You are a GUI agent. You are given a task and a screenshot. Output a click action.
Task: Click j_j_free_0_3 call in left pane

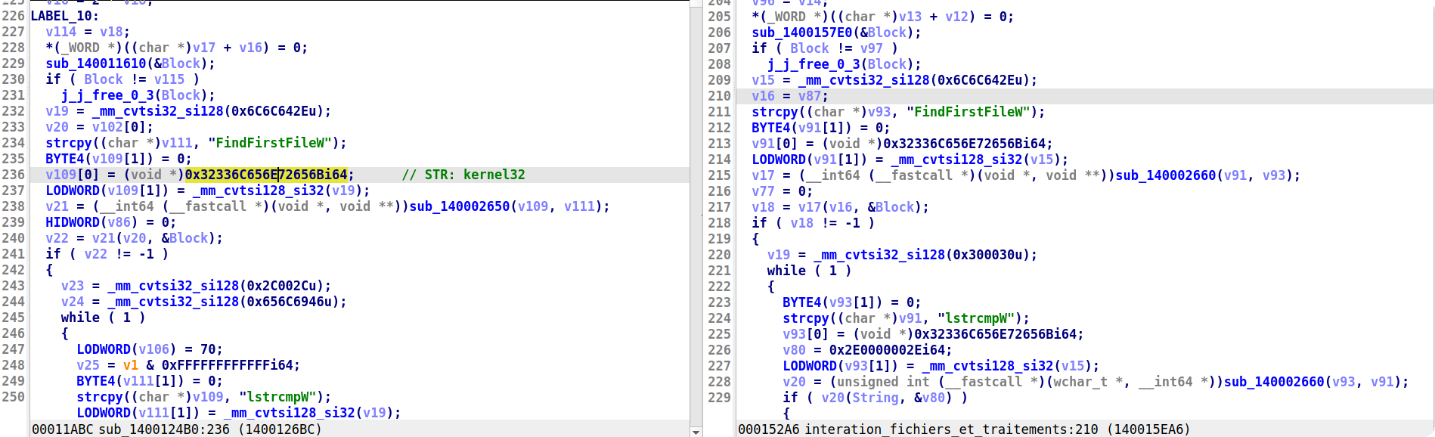[107, 95]
